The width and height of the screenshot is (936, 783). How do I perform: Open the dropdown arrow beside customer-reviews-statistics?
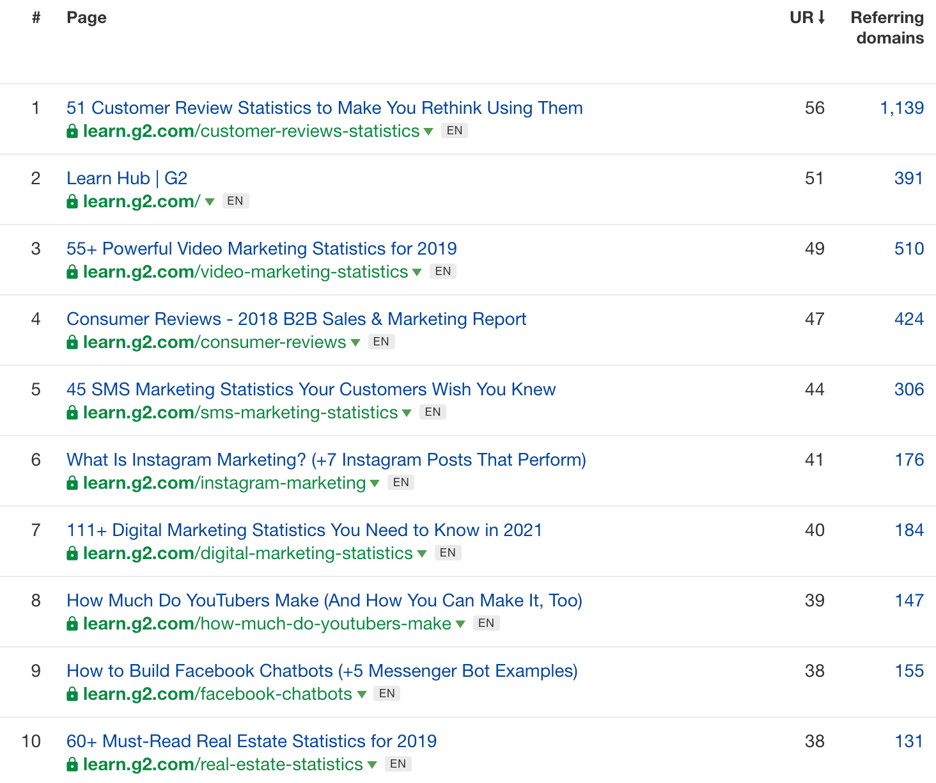point(428,131)
